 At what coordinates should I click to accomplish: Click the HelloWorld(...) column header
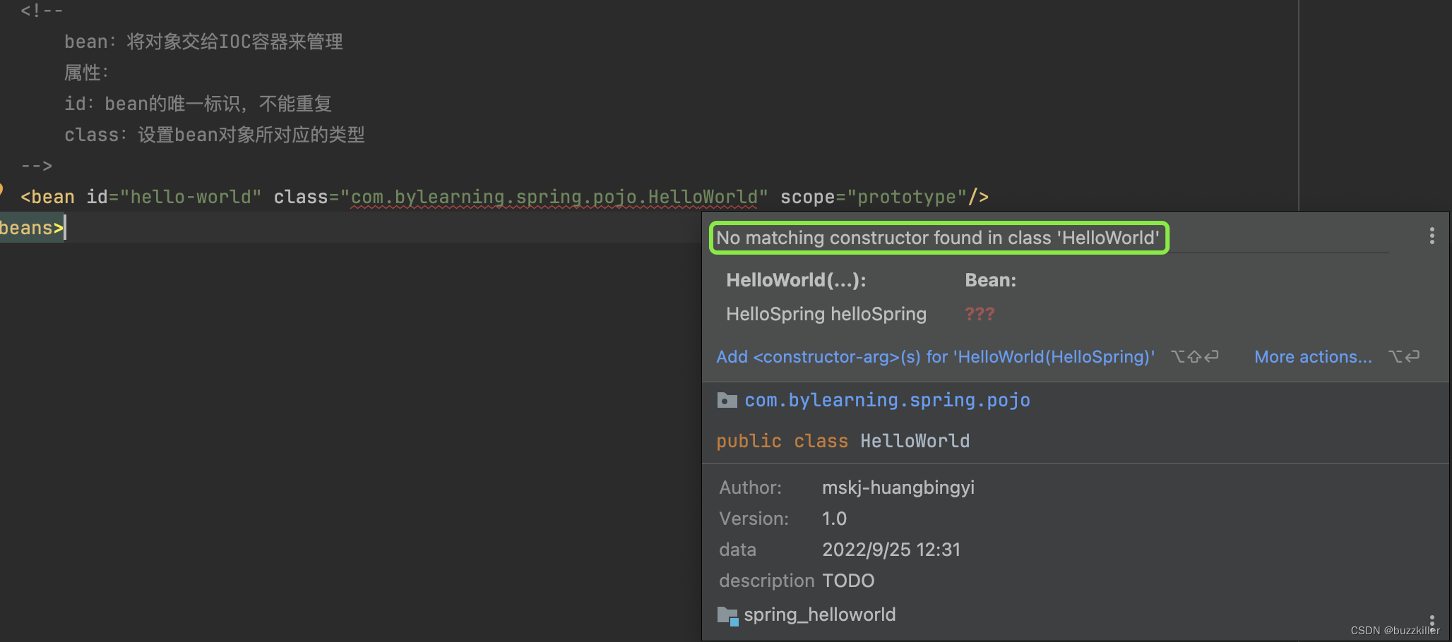pos(796,280)
